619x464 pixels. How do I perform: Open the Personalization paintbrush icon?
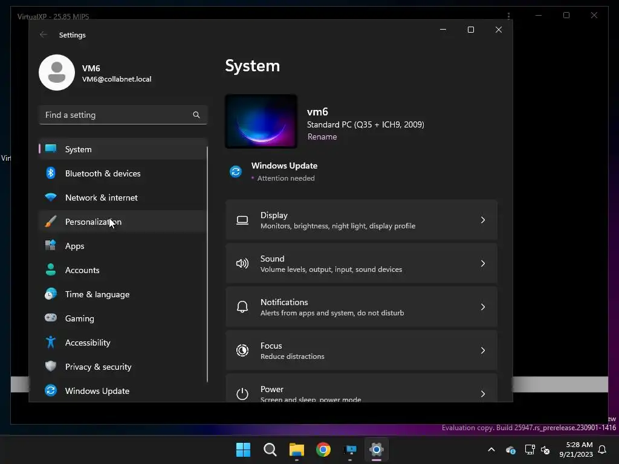(51, 221)
